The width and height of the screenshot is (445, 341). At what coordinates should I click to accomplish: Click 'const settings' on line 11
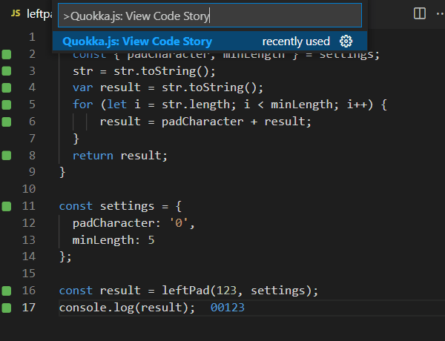[x=107, y=206]
